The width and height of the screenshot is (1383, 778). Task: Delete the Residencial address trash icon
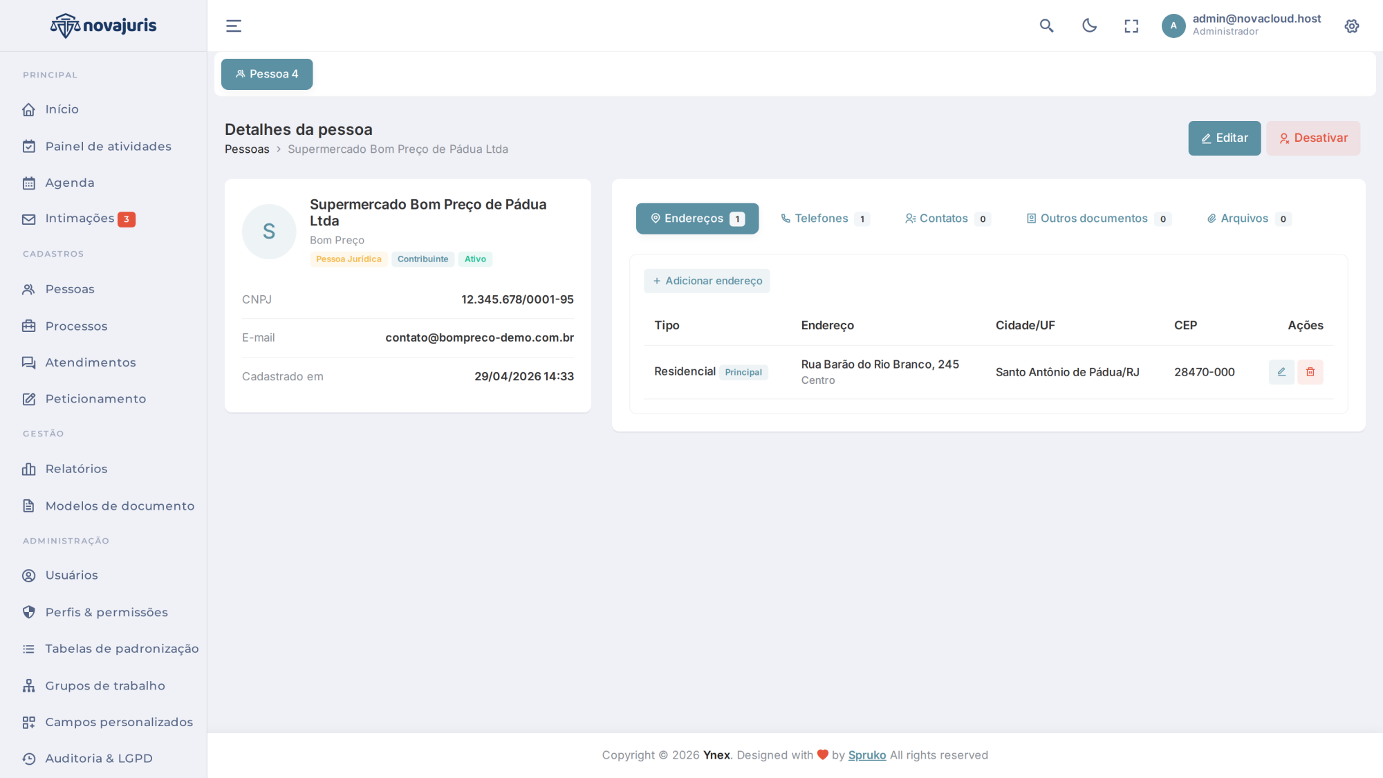click(x=1310, y=372)
